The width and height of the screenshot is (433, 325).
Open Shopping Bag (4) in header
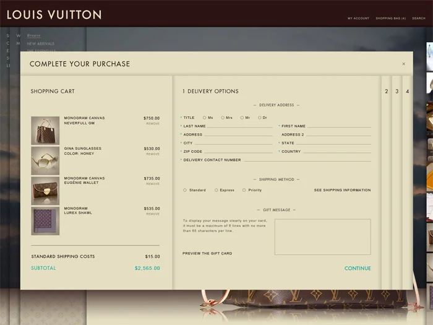coord(391,18)
